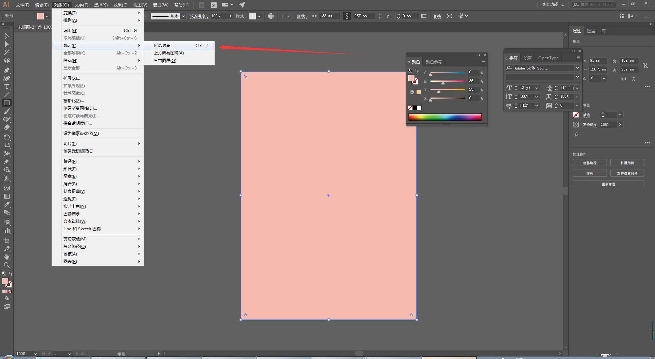
Task: Select the Eyedropper tool
Action: point(6,204)
